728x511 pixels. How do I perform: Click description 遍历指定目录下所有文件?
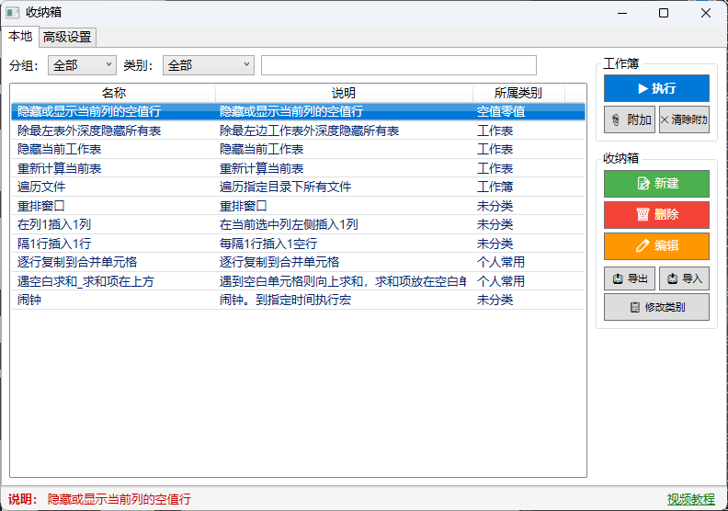(286, 187)
